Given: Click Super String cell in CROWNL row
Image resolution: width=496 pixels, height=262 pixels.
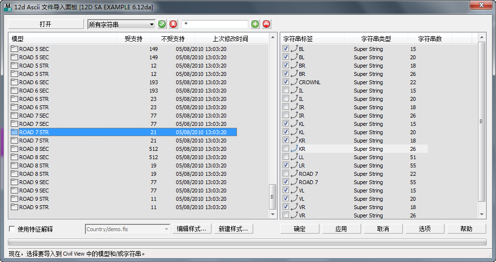Looking at the screenshot, I should click(368, 82).
